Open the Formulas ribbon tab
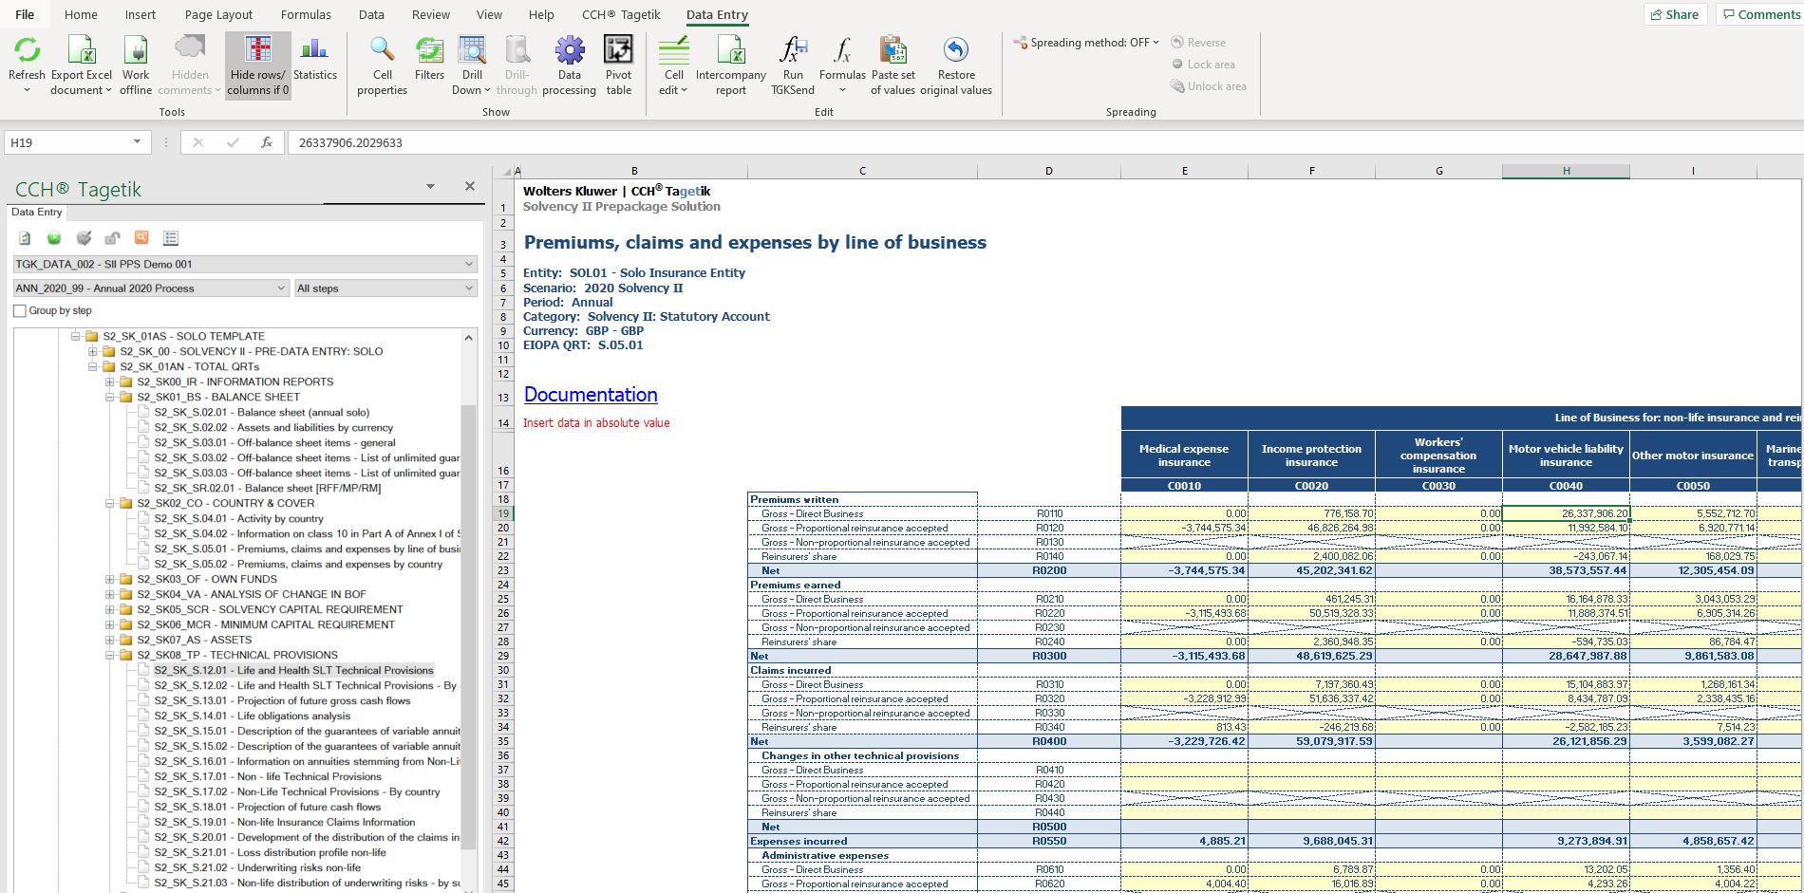1804x893 pixels. point(306,14)
